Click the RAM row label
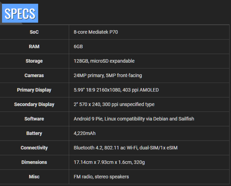The height and width of the screenshot is (186, 231). coord(34,46)
